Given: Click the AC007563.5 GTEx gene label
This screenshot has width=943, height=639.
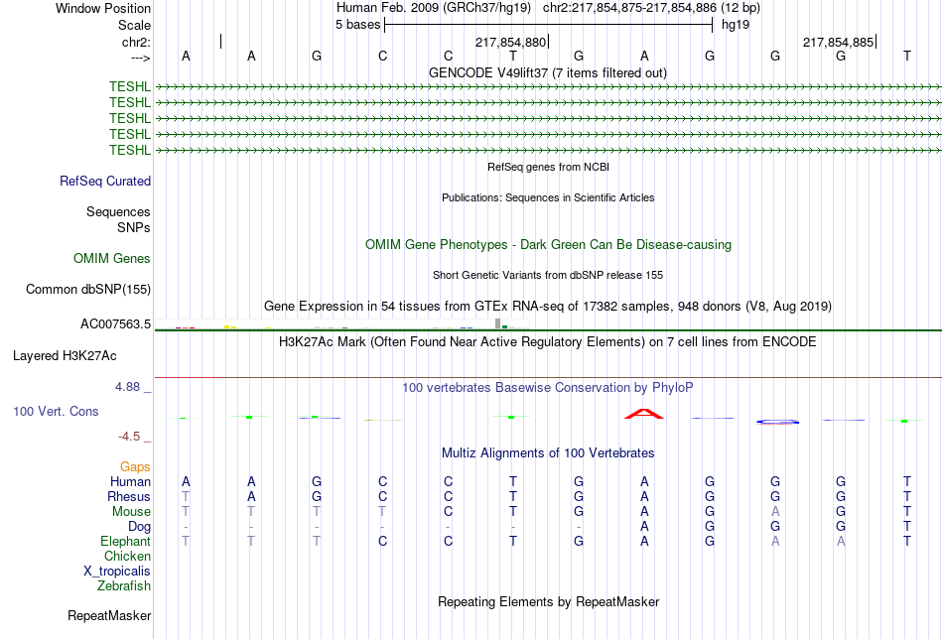Looking at the screenshot, I should coord(115,324).
